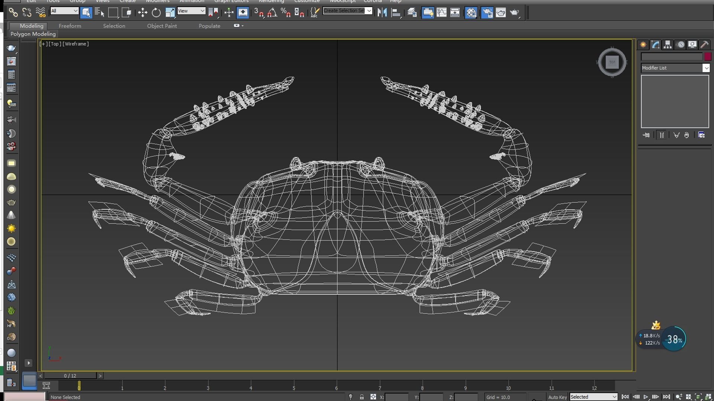Viewport: 714px width, 401px height.
Task: Open the Curve Editor
Action: pyautogui.click(x=442, y=13)
